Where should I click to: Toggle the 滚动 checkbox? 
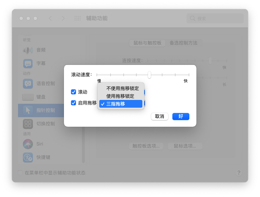tap(73, 92)
